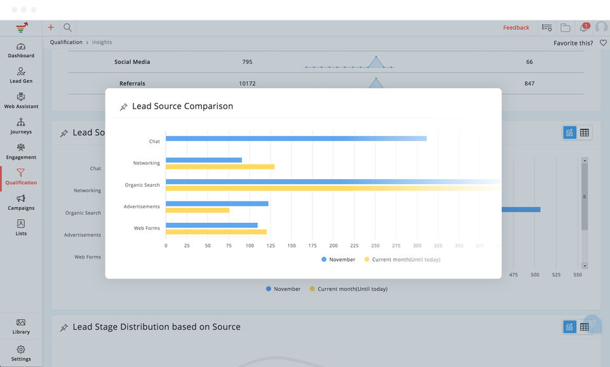Click pin icon beside Lead Stage Distribution
This screenshot has width=610, height=367.
click(64, 328)
